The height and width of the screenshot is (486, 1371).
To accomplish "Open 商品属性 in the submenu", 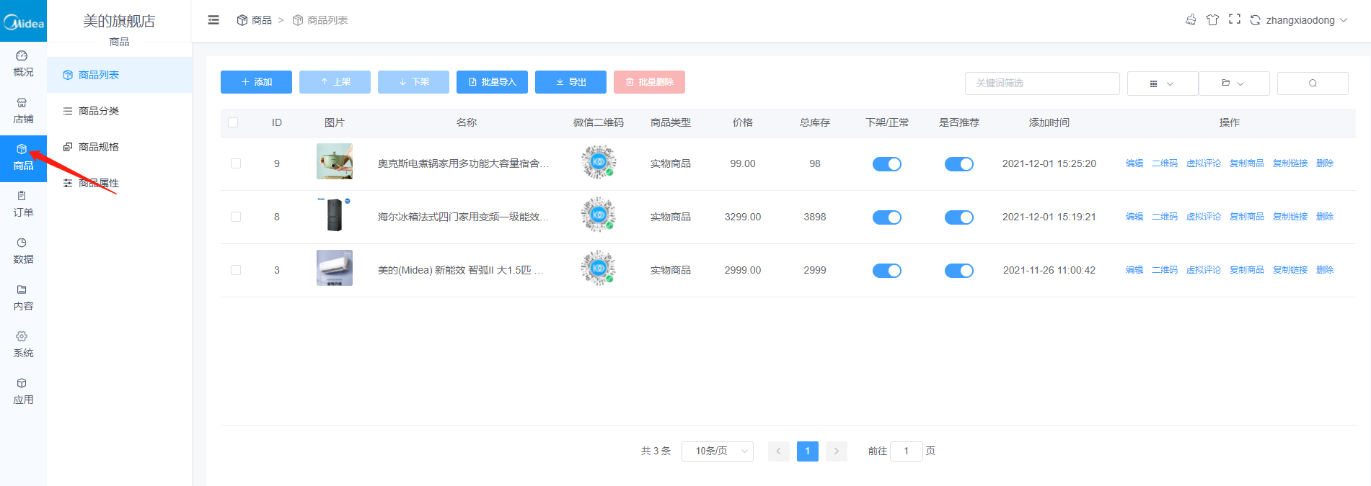I will click(120, 183).
